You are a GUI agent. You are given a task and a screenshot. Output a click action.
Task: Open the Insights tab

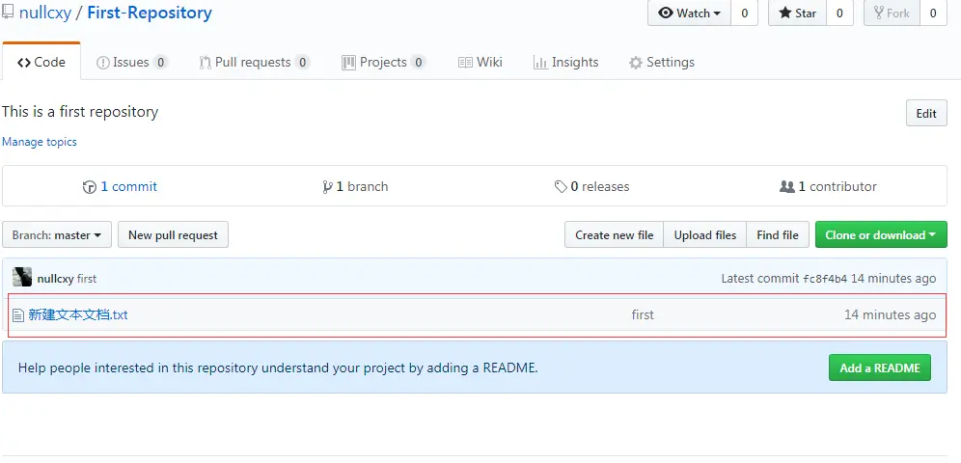click(x=565, y=62)
